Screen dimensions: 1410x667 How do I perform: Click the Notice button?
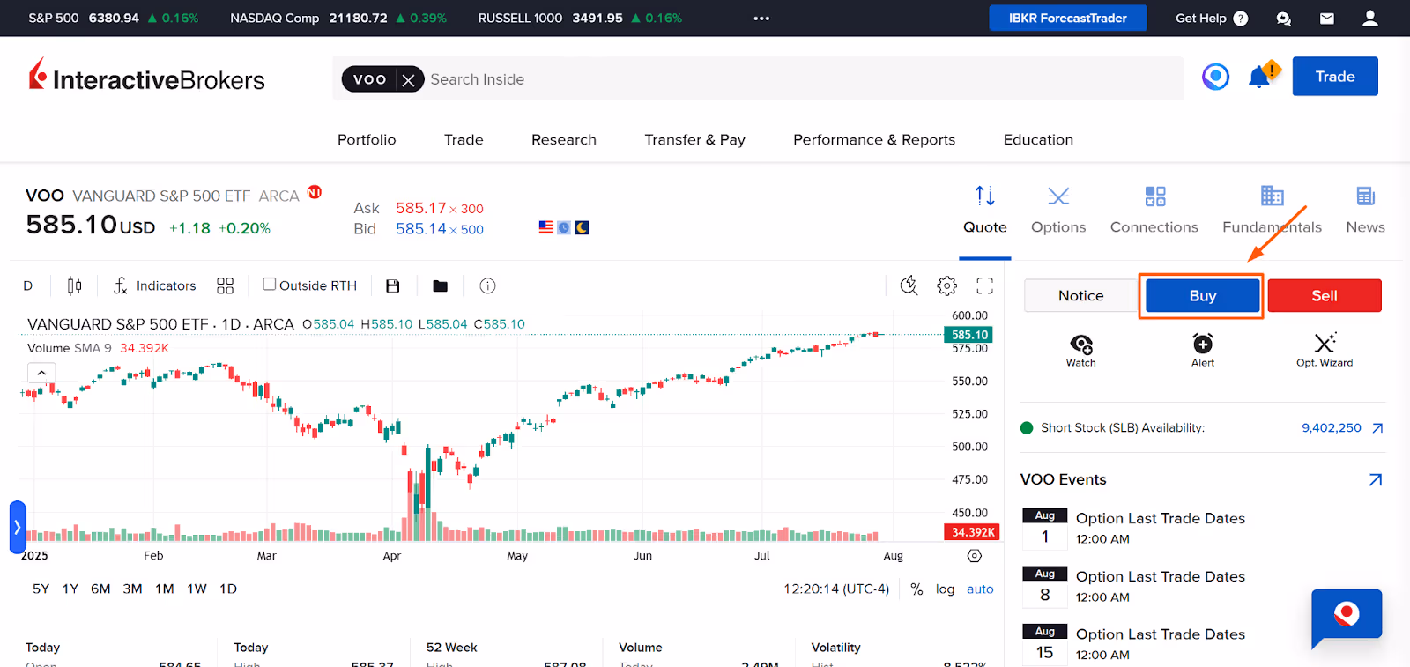pyautogui.click(x=1080, y=296)
